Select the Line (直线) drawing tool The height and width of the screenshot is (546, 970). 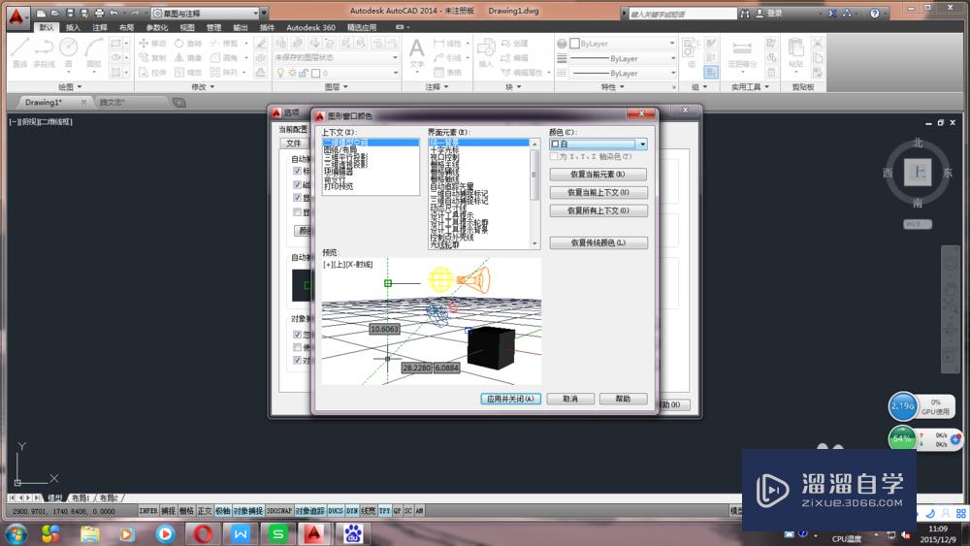coord(19,52)
